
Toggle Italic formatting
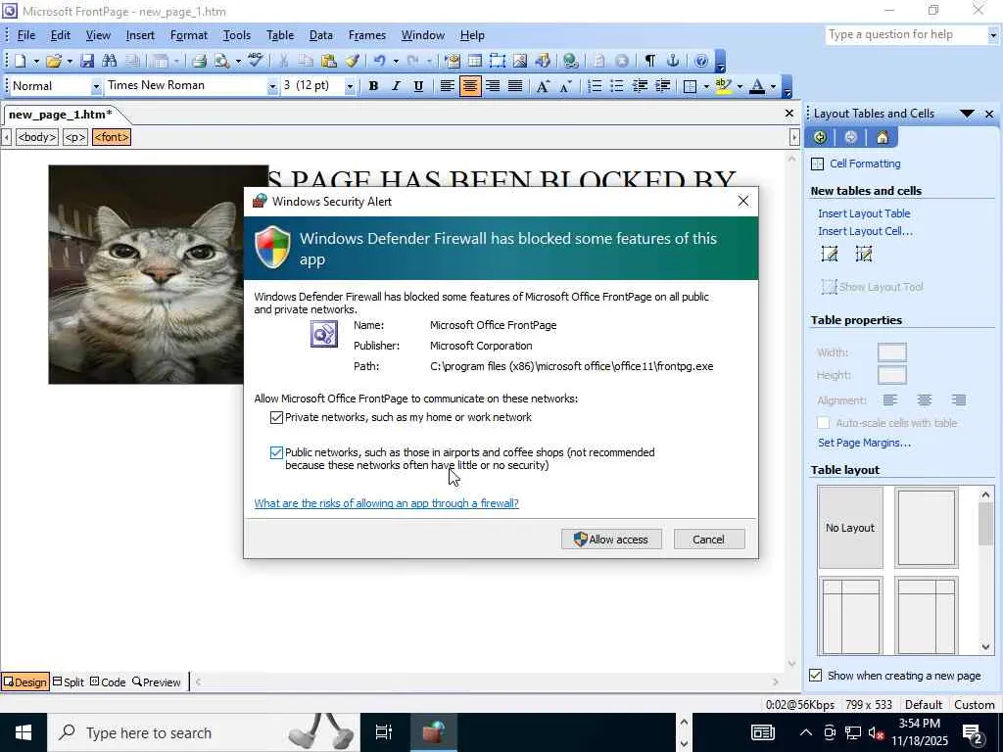pyautogui.click(x=396, y=86)
